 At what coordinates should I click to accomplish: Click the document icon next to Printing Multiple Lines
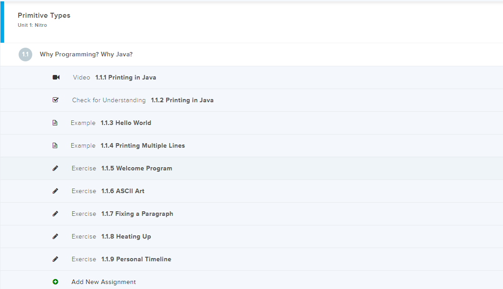coord(55,145)
